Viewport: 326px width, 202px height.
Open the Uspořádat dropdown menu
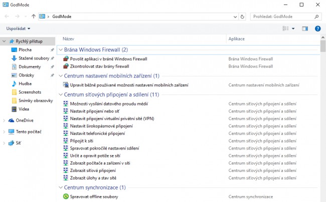coord(18,28)
